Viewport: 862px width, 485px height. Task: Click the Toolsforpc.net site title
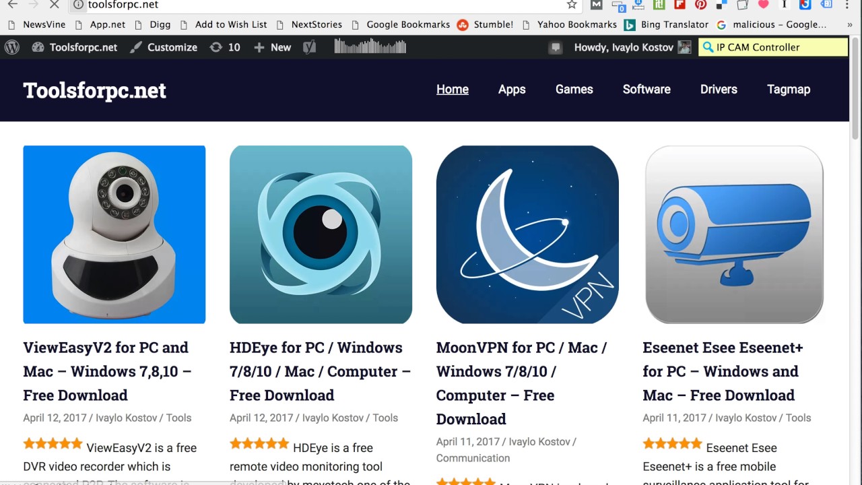click(94, 90)
